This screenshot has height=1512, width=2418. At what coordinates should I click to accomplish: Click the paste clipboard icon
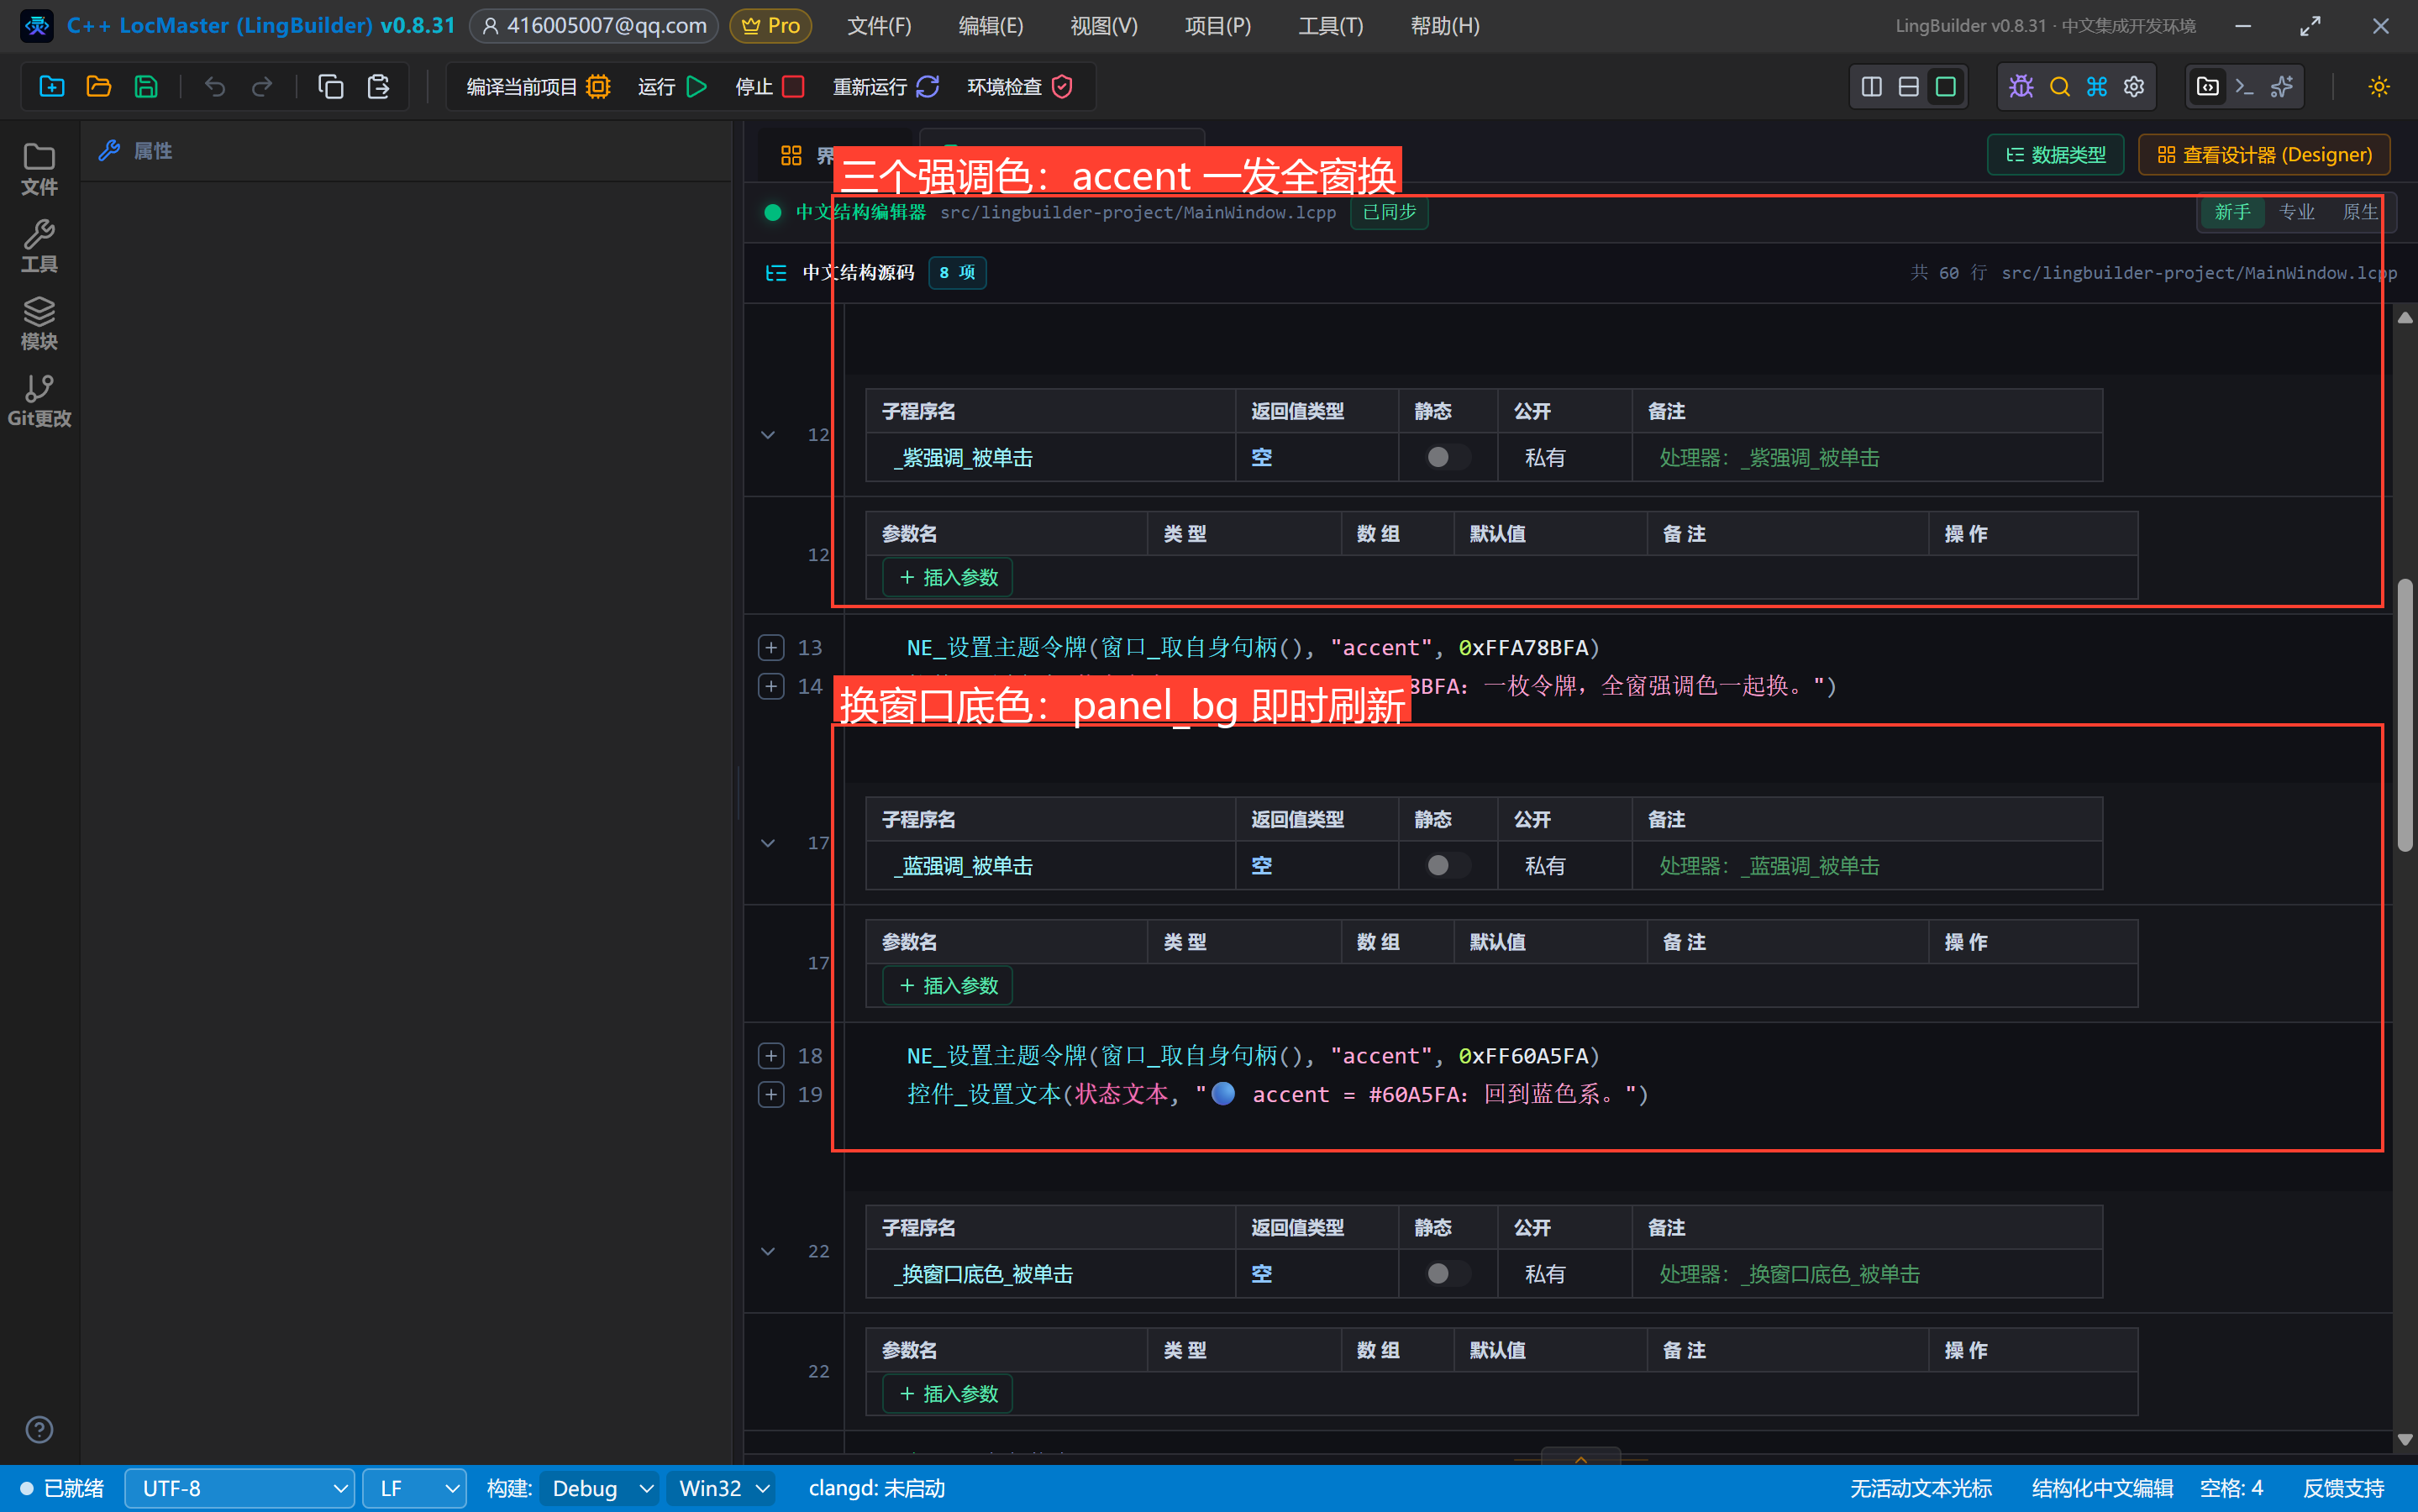[x=378, y=87]
